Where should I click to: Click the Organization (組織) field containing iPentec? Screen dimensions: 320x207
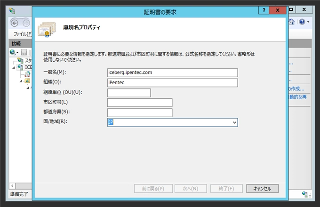(172, 83)
